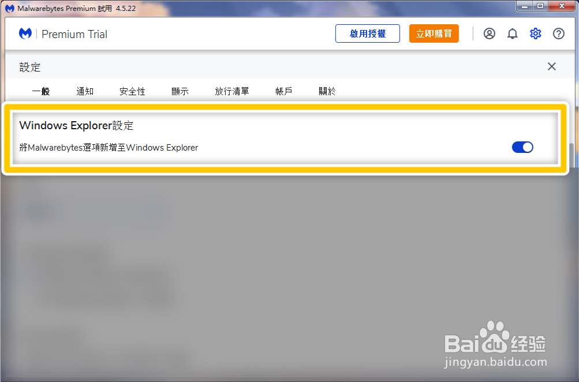Screen dimensions: 579x382
Task: Open the settings gear icon
Action: click(x=536, y=33)
